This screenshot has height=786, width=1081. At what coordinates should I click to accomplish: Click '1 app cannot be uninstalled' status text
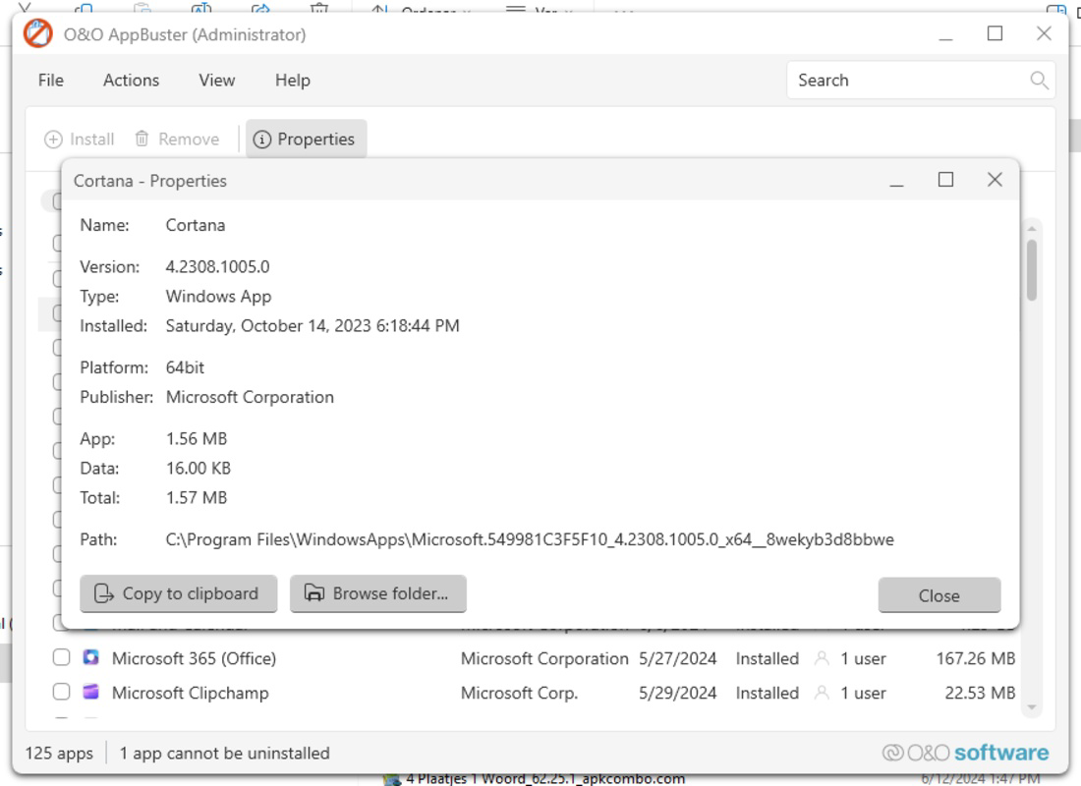[225, 753]
